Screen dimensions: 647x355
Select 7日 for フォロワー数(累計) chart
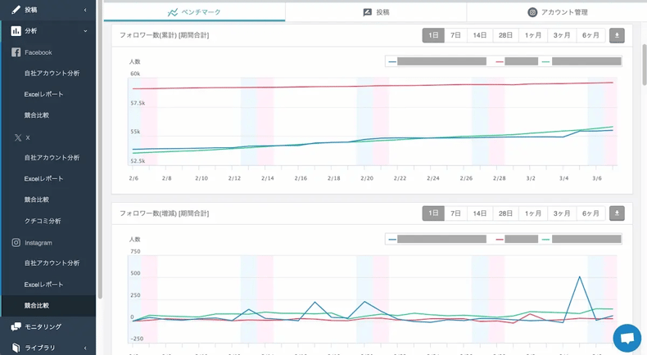tap(455, 35)
